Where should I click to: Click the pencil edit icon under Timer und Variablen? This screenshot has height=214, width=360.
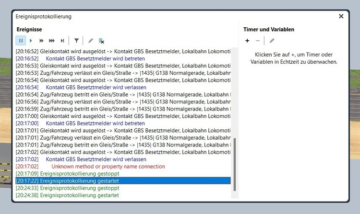point(272,41)
